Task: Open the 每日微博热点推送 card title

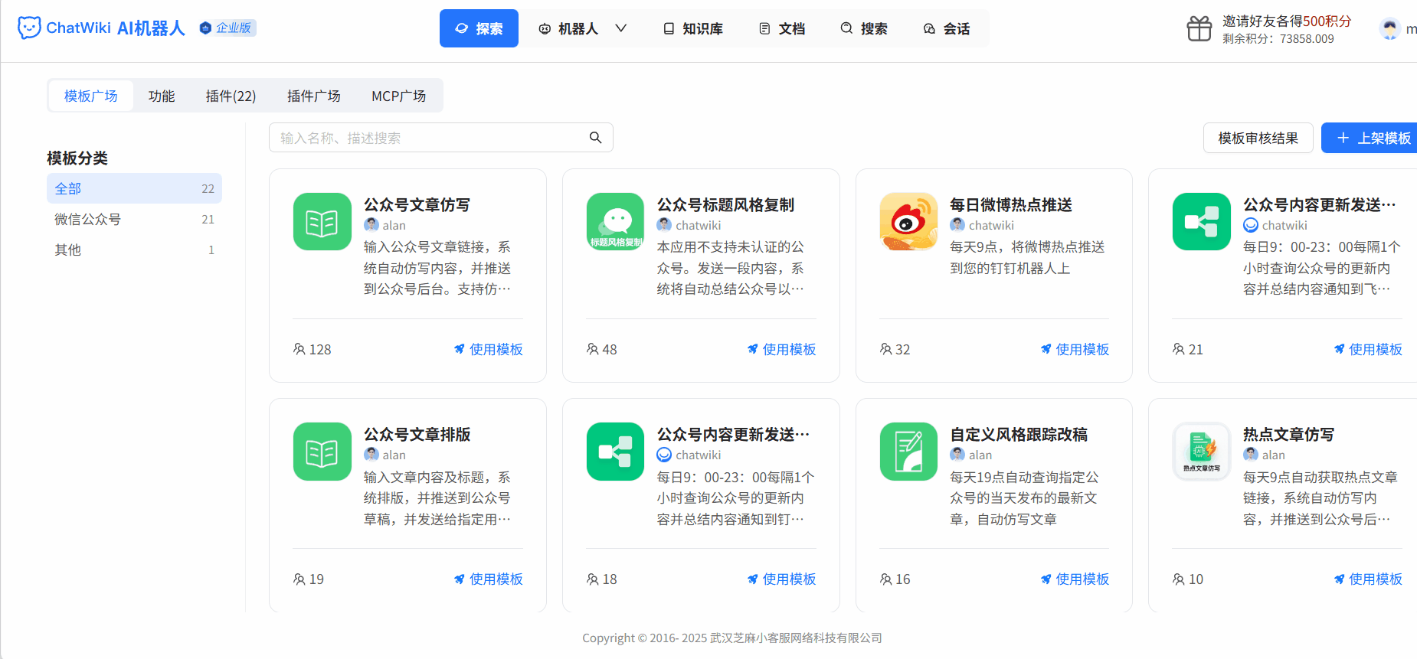Action: pyautogui.click(x=1011, y=204)
